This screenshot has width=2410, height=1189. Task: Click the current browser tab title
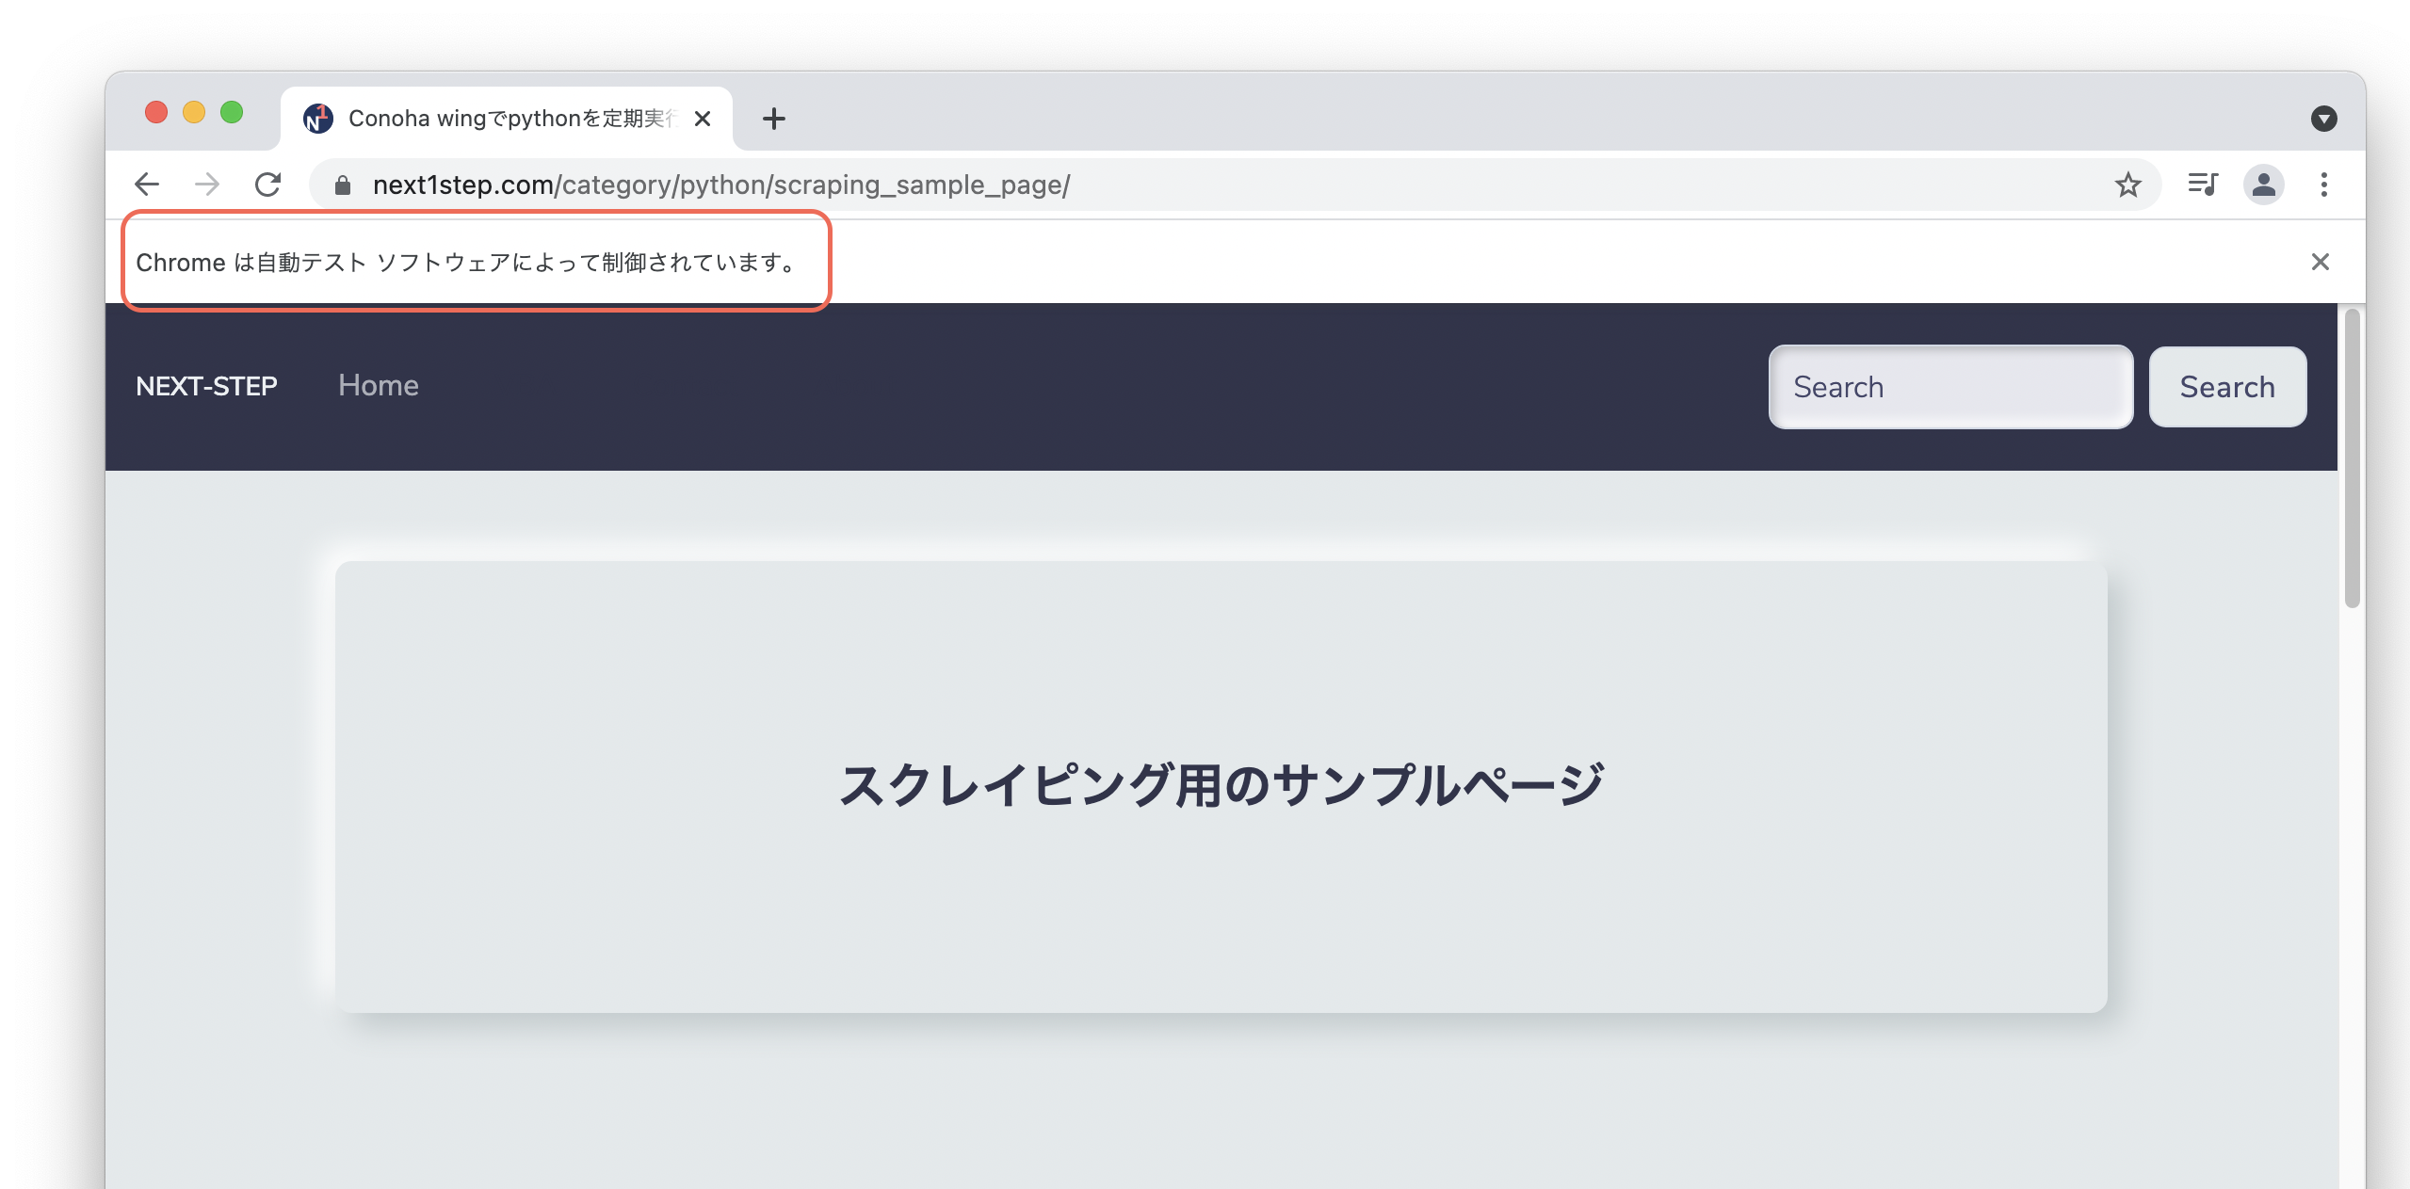click(x=509, y=117)
